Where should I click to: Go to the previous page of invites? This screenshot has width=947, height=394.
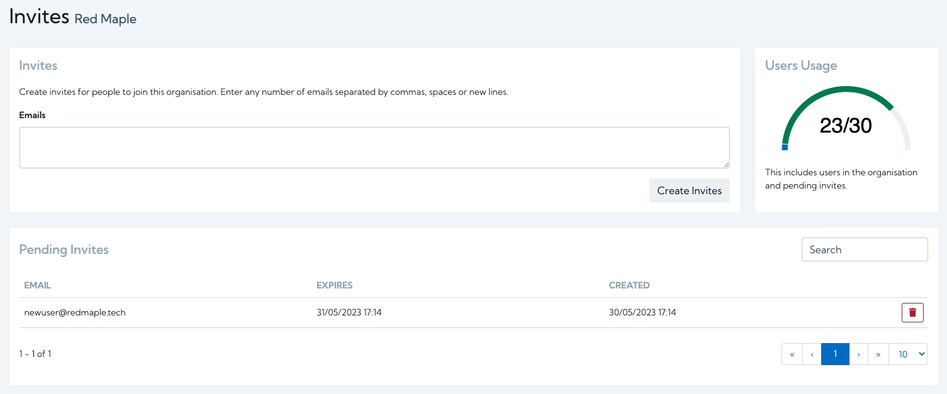812,354
